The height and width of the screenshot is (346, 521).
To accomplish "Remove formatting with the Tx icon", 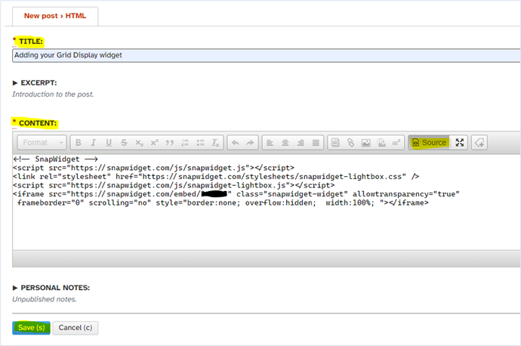I will (x=216, y=143).
